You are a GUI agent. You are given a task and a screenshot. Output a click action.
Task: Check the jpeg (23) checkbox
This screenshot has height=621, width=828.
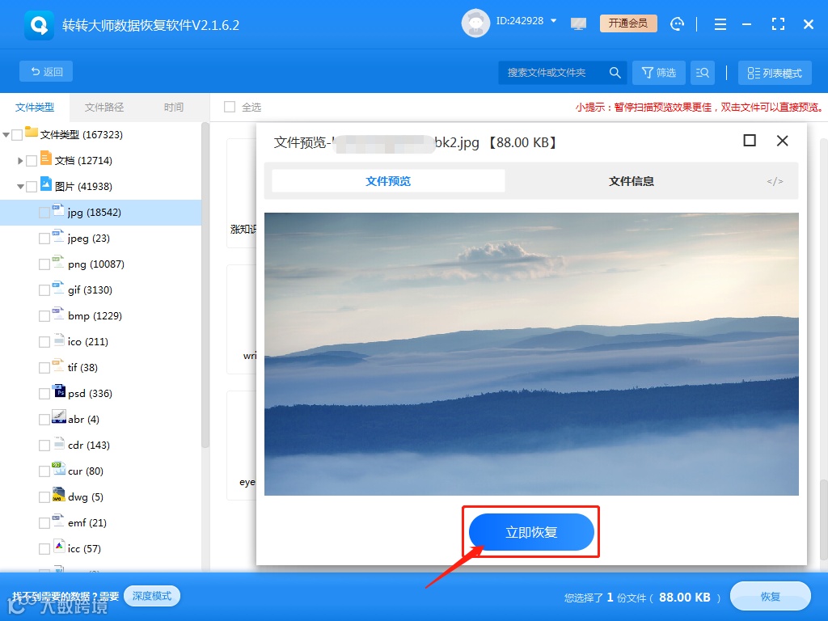[x=44, y=239]
